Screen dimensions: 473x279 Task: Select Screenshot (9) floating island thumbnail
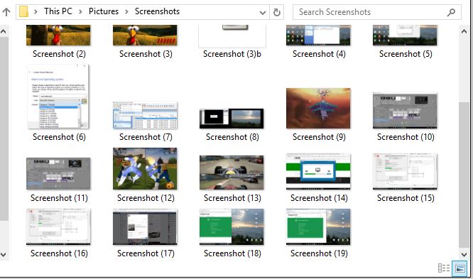318,109
